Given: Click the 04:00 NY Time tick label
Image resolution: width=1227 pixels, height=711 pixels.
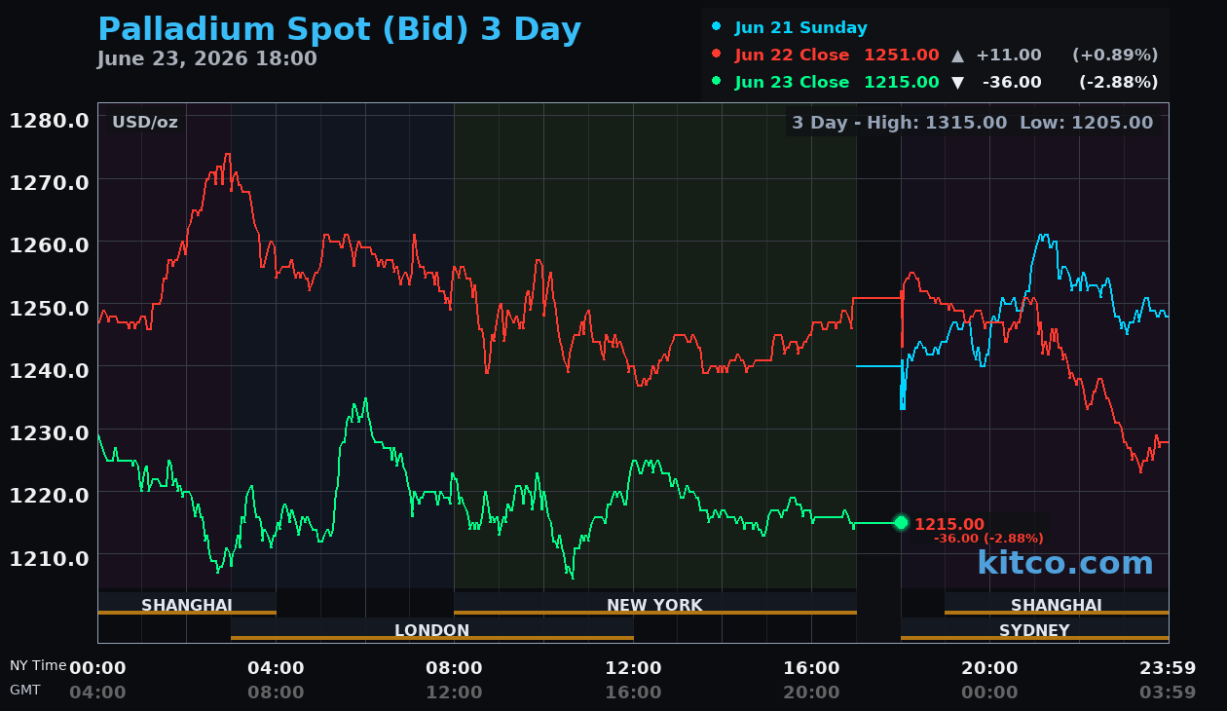Looking at the screenshot, I should (x=276, y=668).
